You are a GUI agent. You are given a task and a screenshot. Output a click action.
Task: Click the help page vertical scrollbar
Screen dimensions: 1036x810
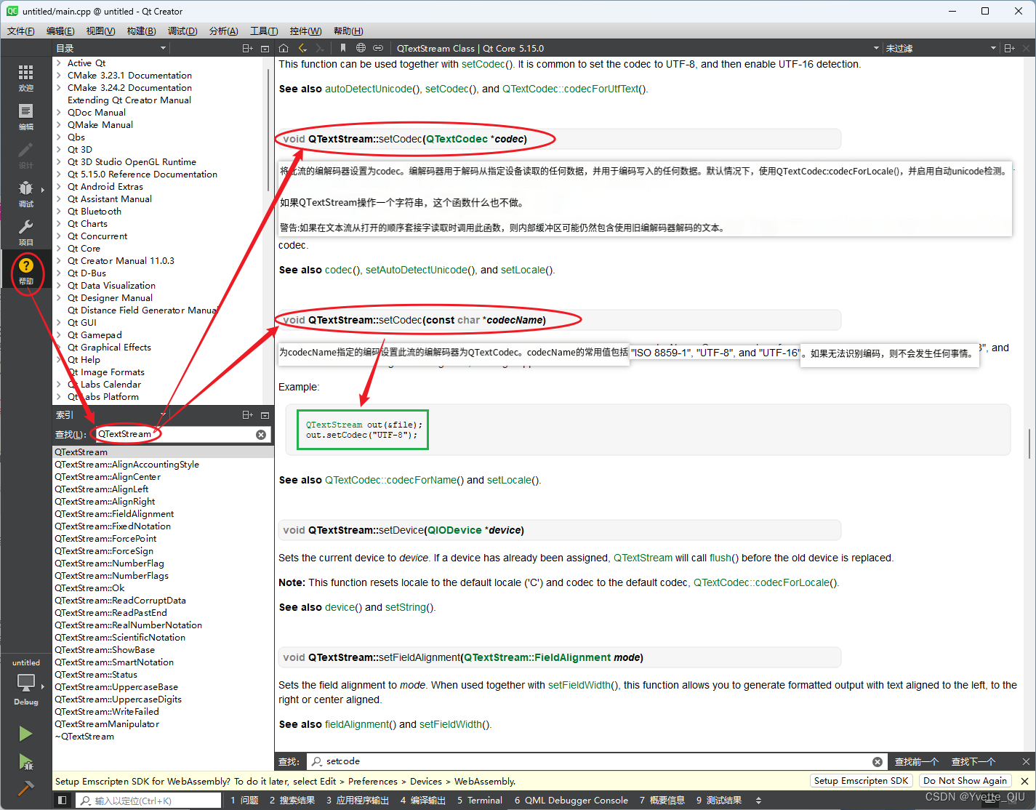(x=1030, y=444)
